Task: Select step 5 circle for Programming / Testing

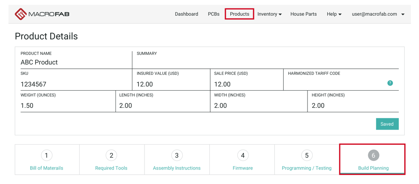Action: (x=307, y=155)
